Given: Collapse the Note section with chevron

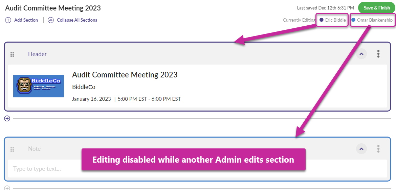Looking at the screenshot, I should (361, 149).
